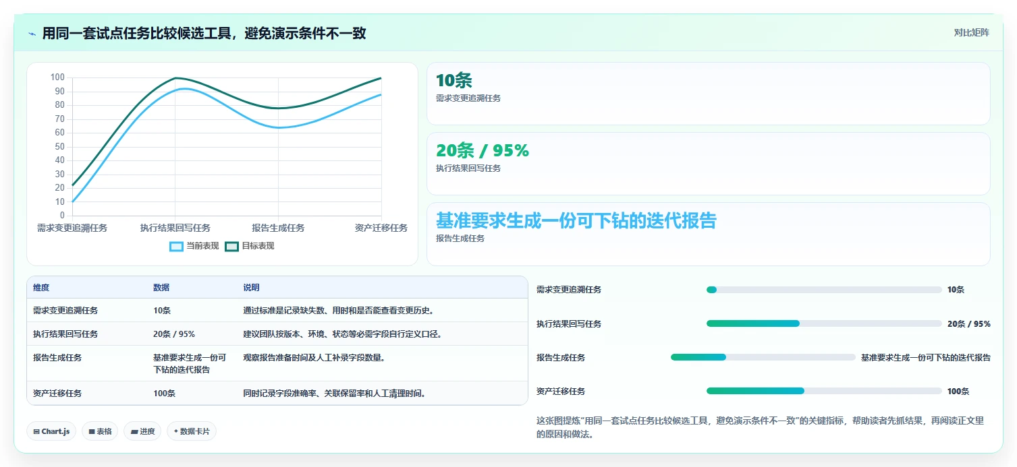Click the 执行结果回写任务 chart axis label

pos(175,228)
